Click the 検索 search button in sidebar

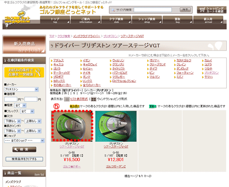24,149
